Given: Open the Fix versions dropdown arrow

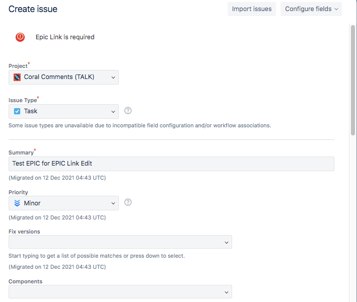Looking at the screenshot, I should coord(226,243).
